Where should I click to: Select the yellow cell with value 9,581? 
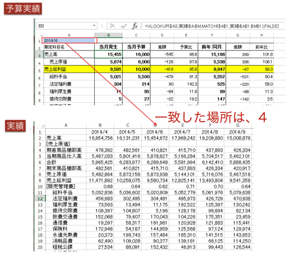(108, 69)
